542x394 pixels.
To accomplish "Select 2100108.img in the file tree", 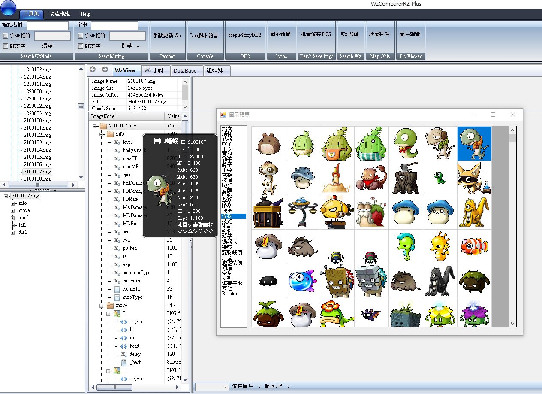I will (x=37, y=179).
